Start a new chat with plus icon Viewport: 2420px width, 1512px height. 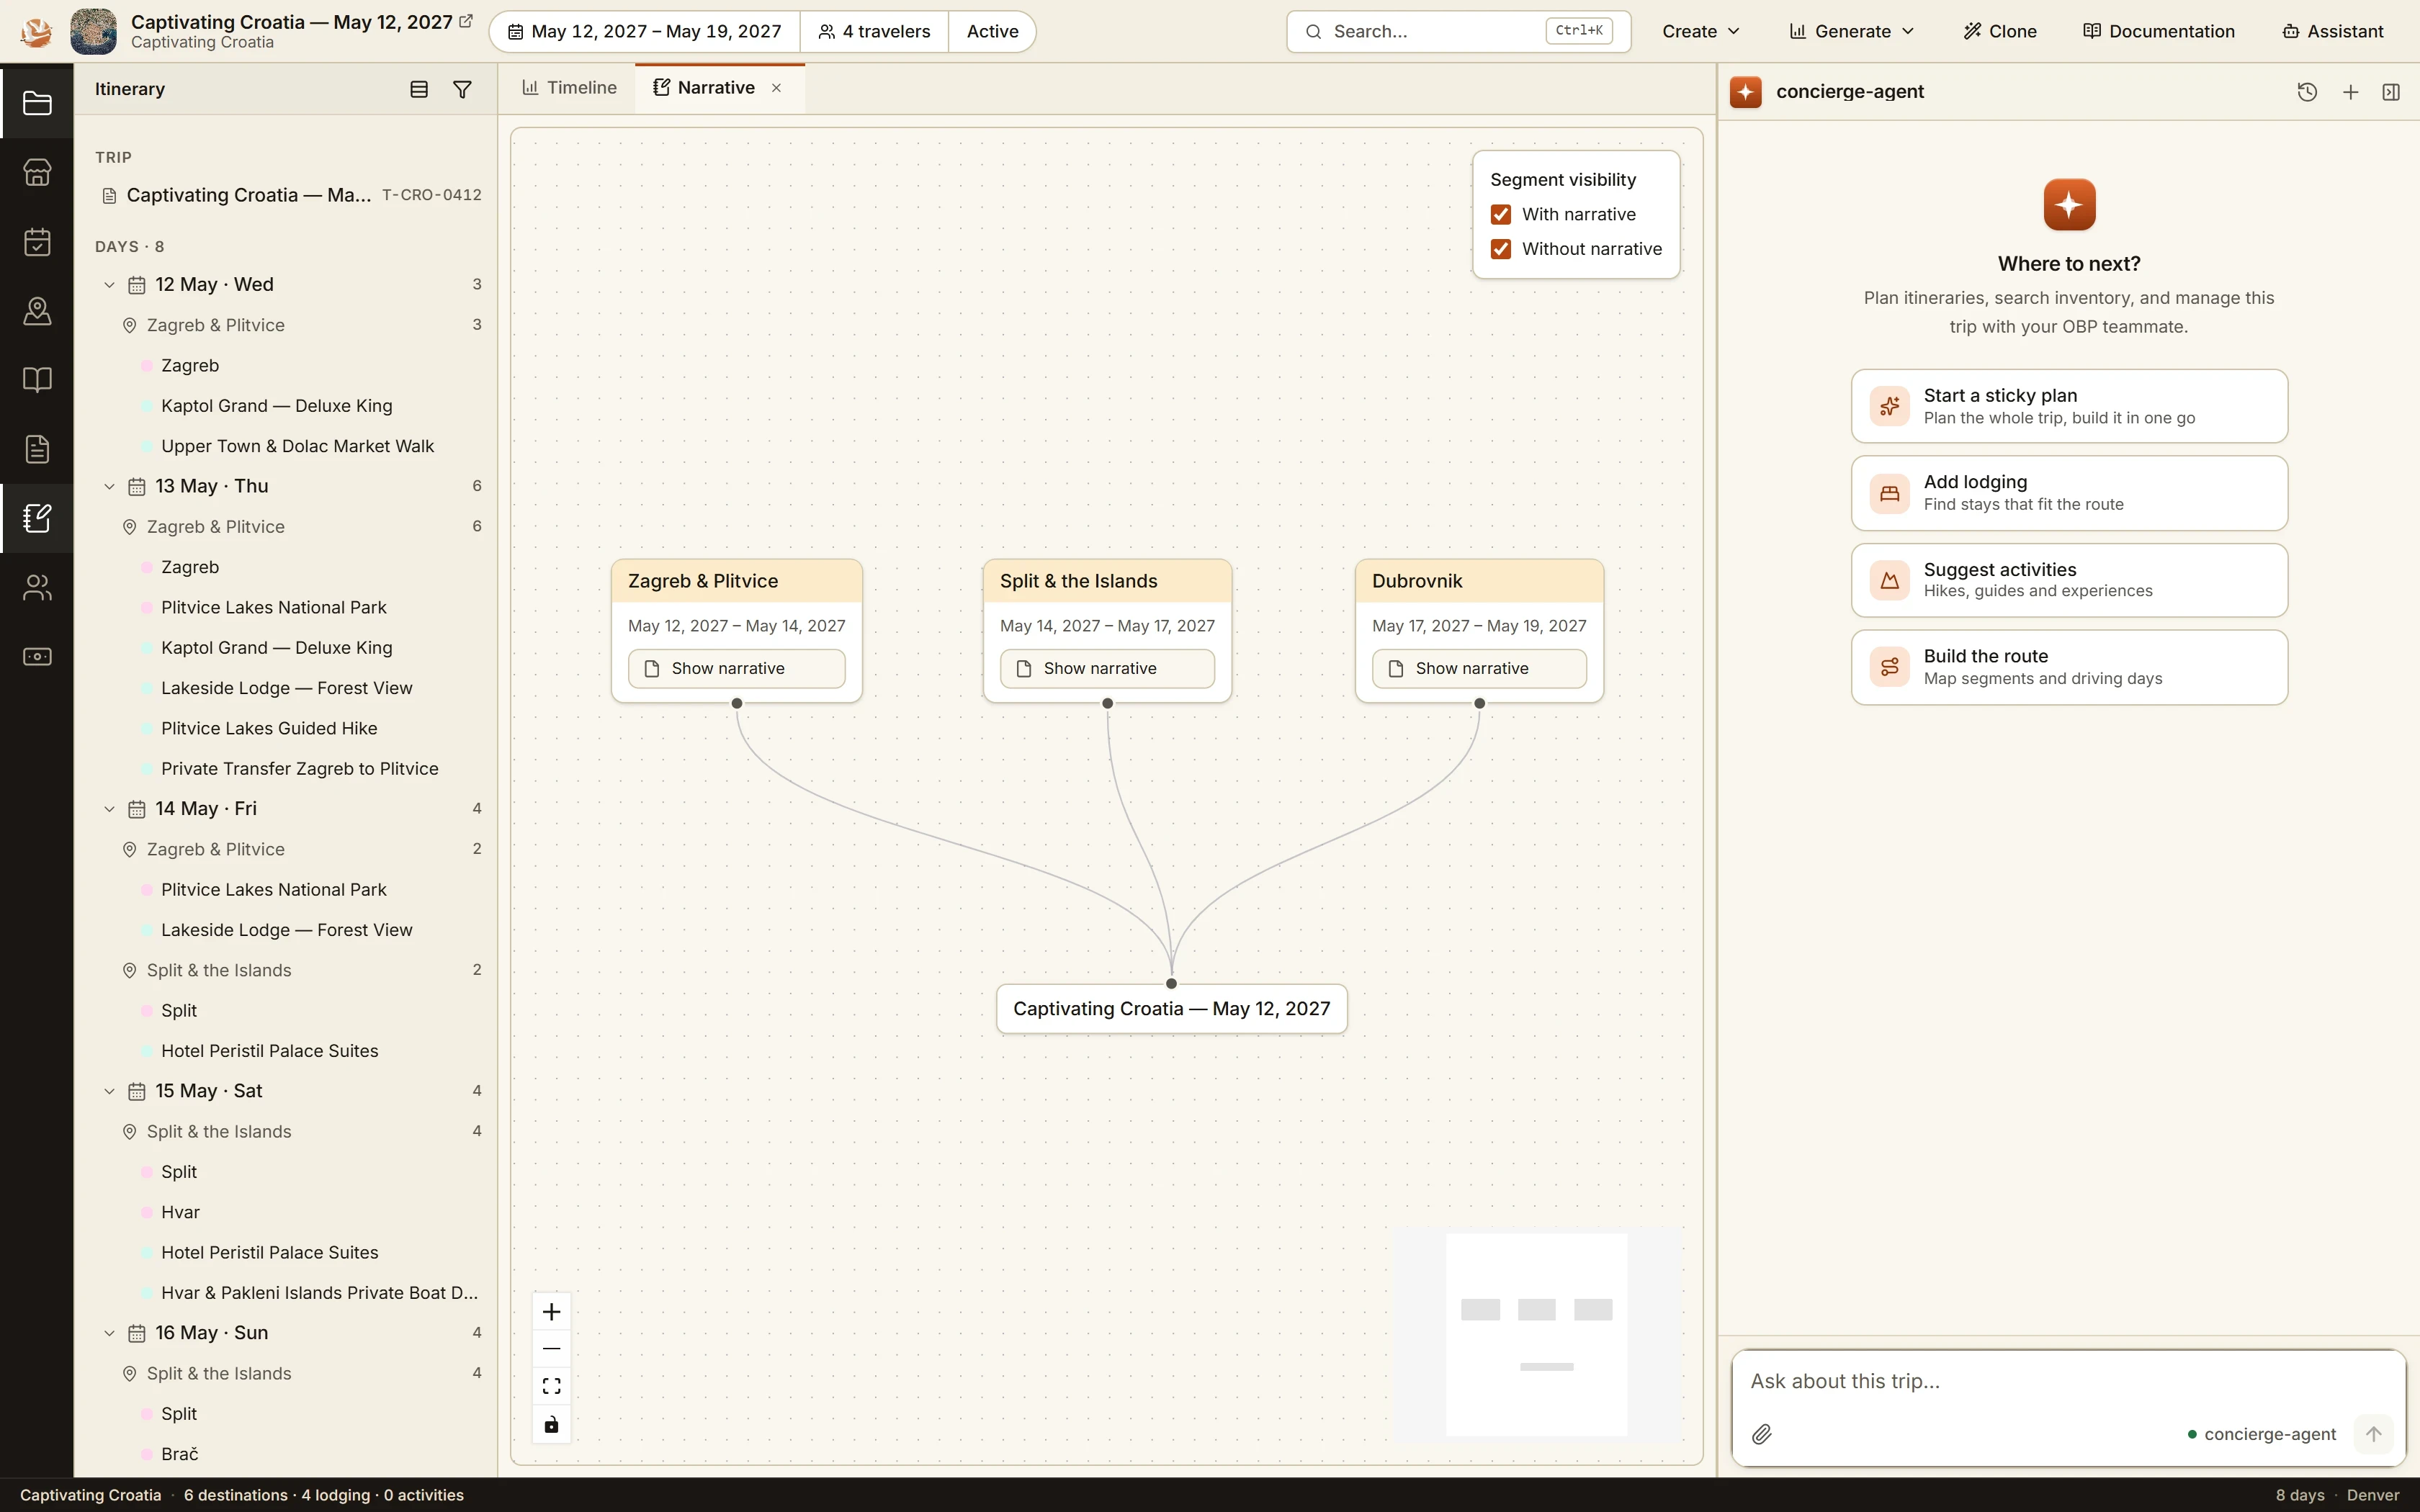click(x=2351, y=92)
